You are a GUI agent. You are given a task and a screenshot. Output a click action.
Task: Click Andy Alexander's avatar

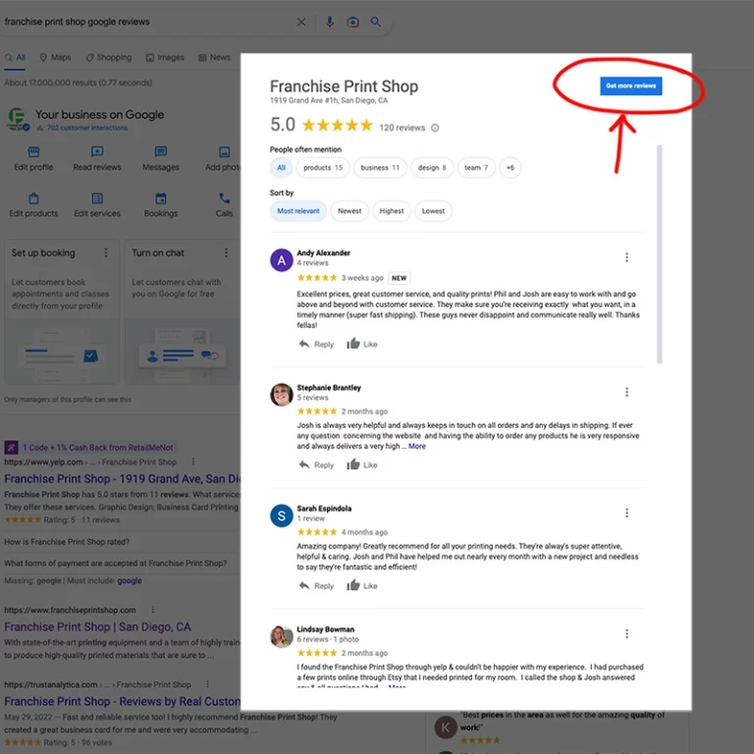pos(282,260)
